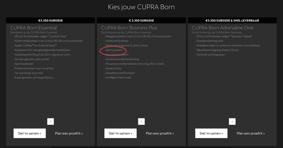Select the 'CUPRA Born Adrenaline One' title

(x=223, y=28)
